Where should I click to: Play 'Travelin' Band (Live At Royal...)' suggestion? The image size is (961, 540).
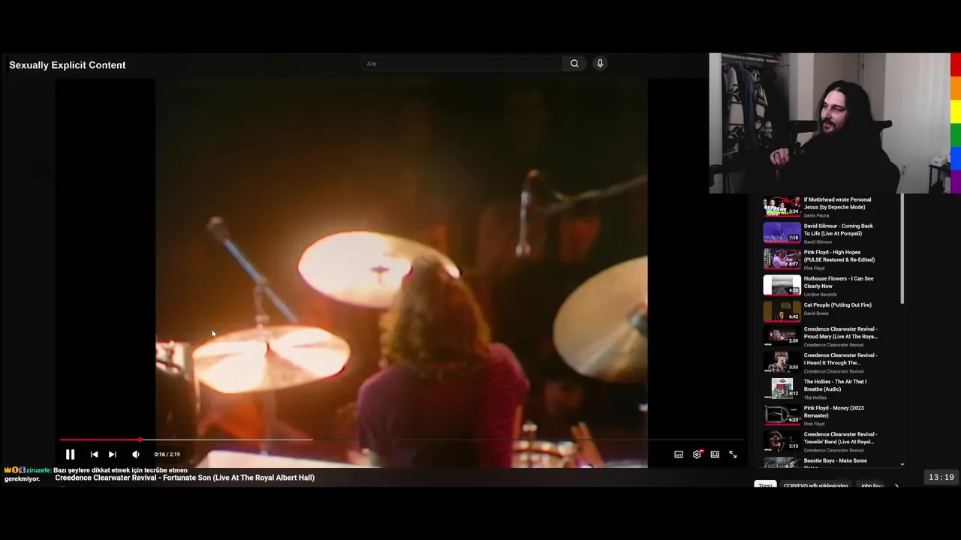840,438
